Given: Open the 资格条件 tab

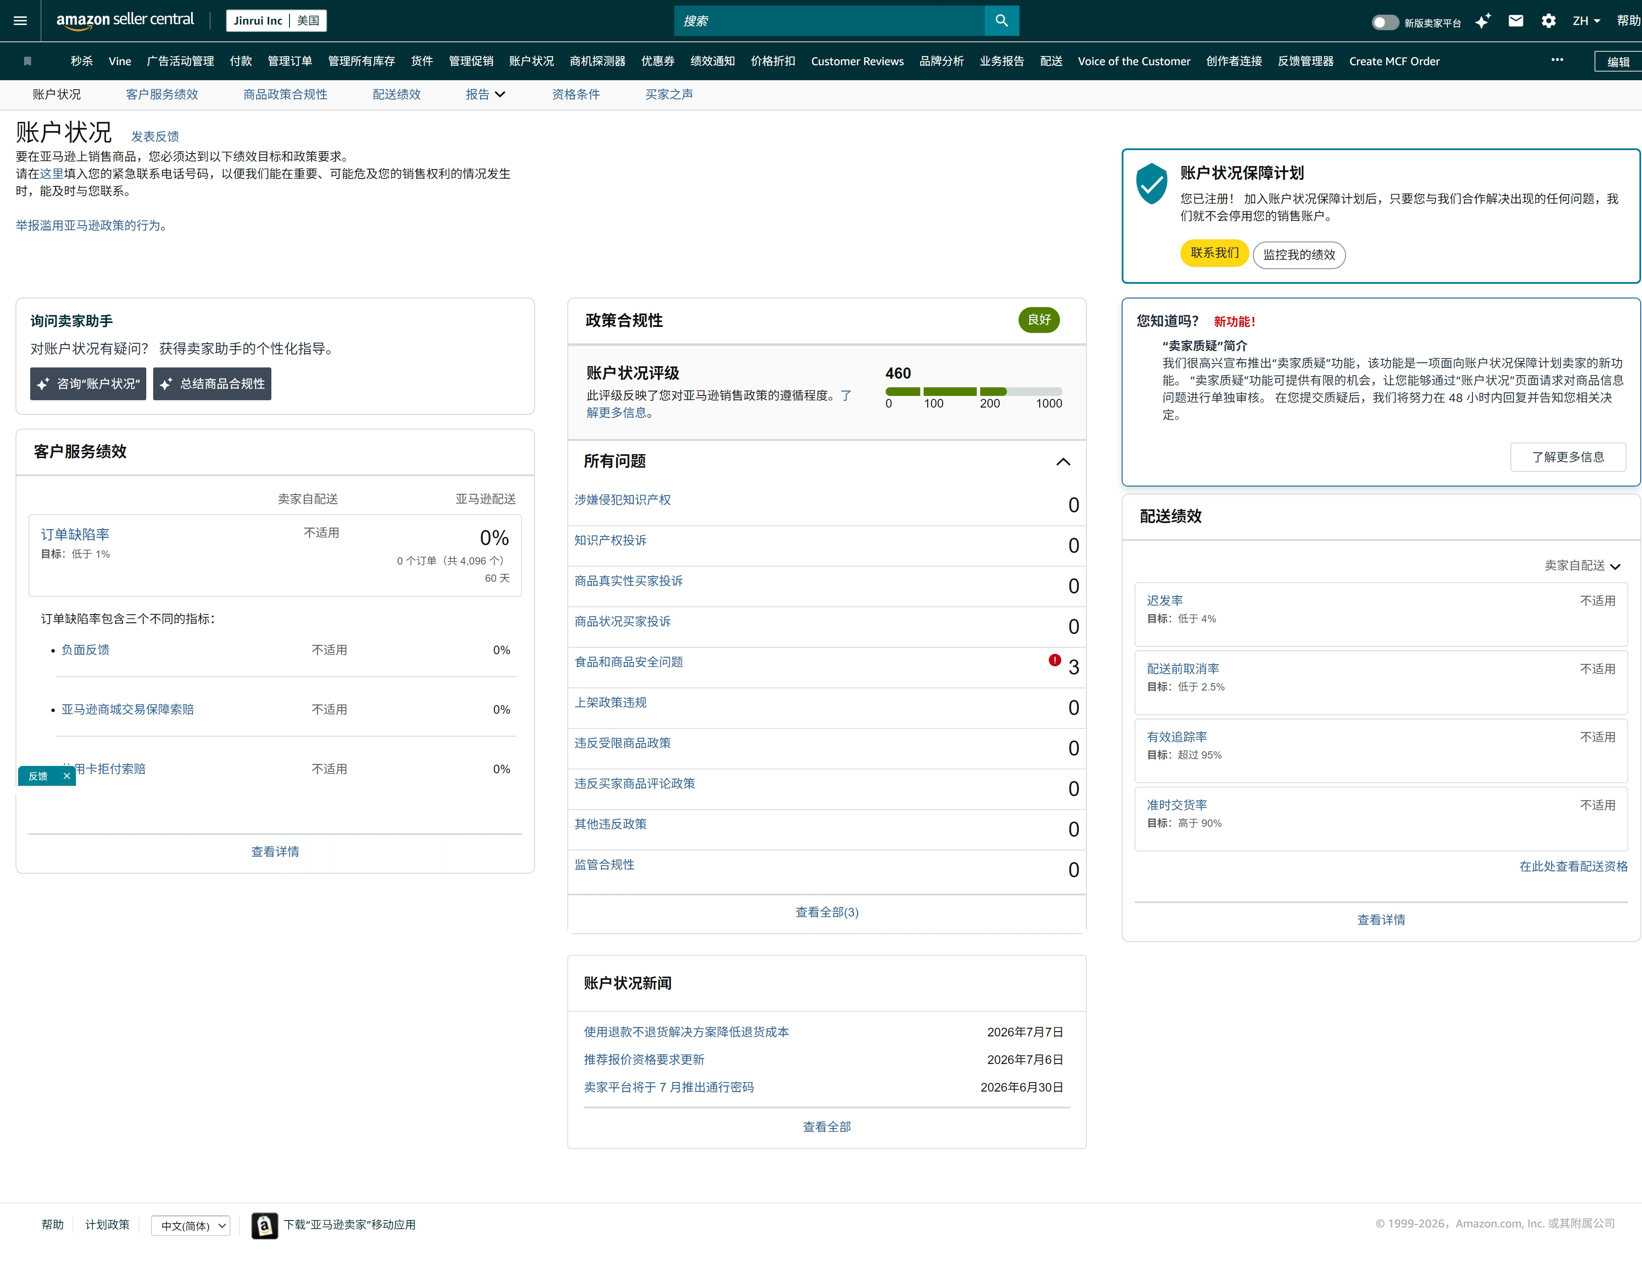Looking at the screenshot, I should coord(576,95).
